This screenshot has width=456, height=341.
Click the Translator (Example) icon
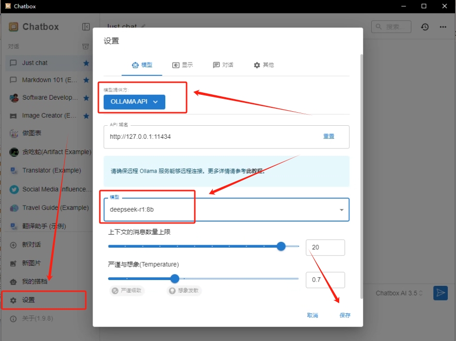pos(14,170)
